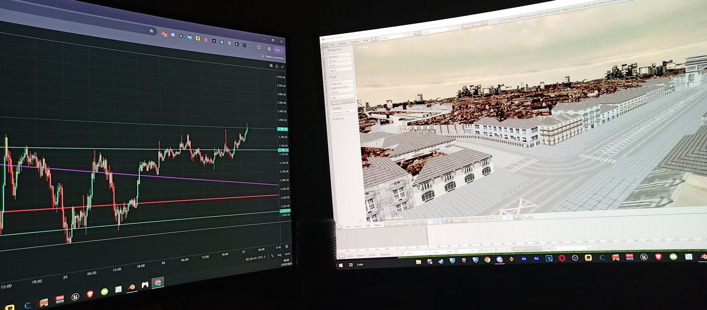This screenshot has width=707, height=310.
Task: Click the OBS Studio icon on right taskbar
Action: pyautogui.click(x=575, y=258)
